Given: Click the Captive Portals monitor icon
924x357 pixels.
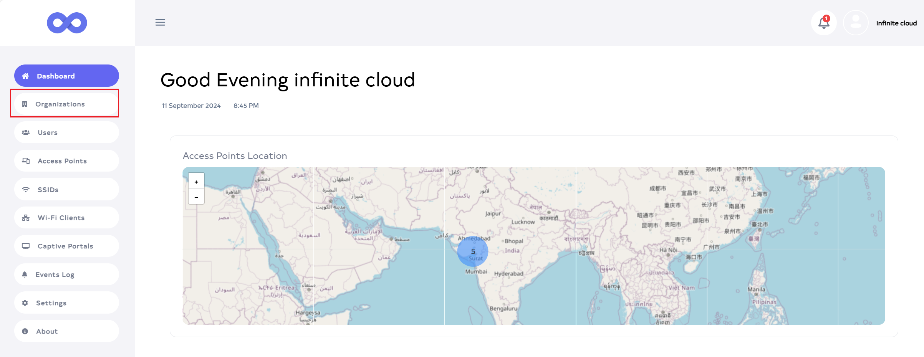Looking at the screenshot, I should [26, 246].
